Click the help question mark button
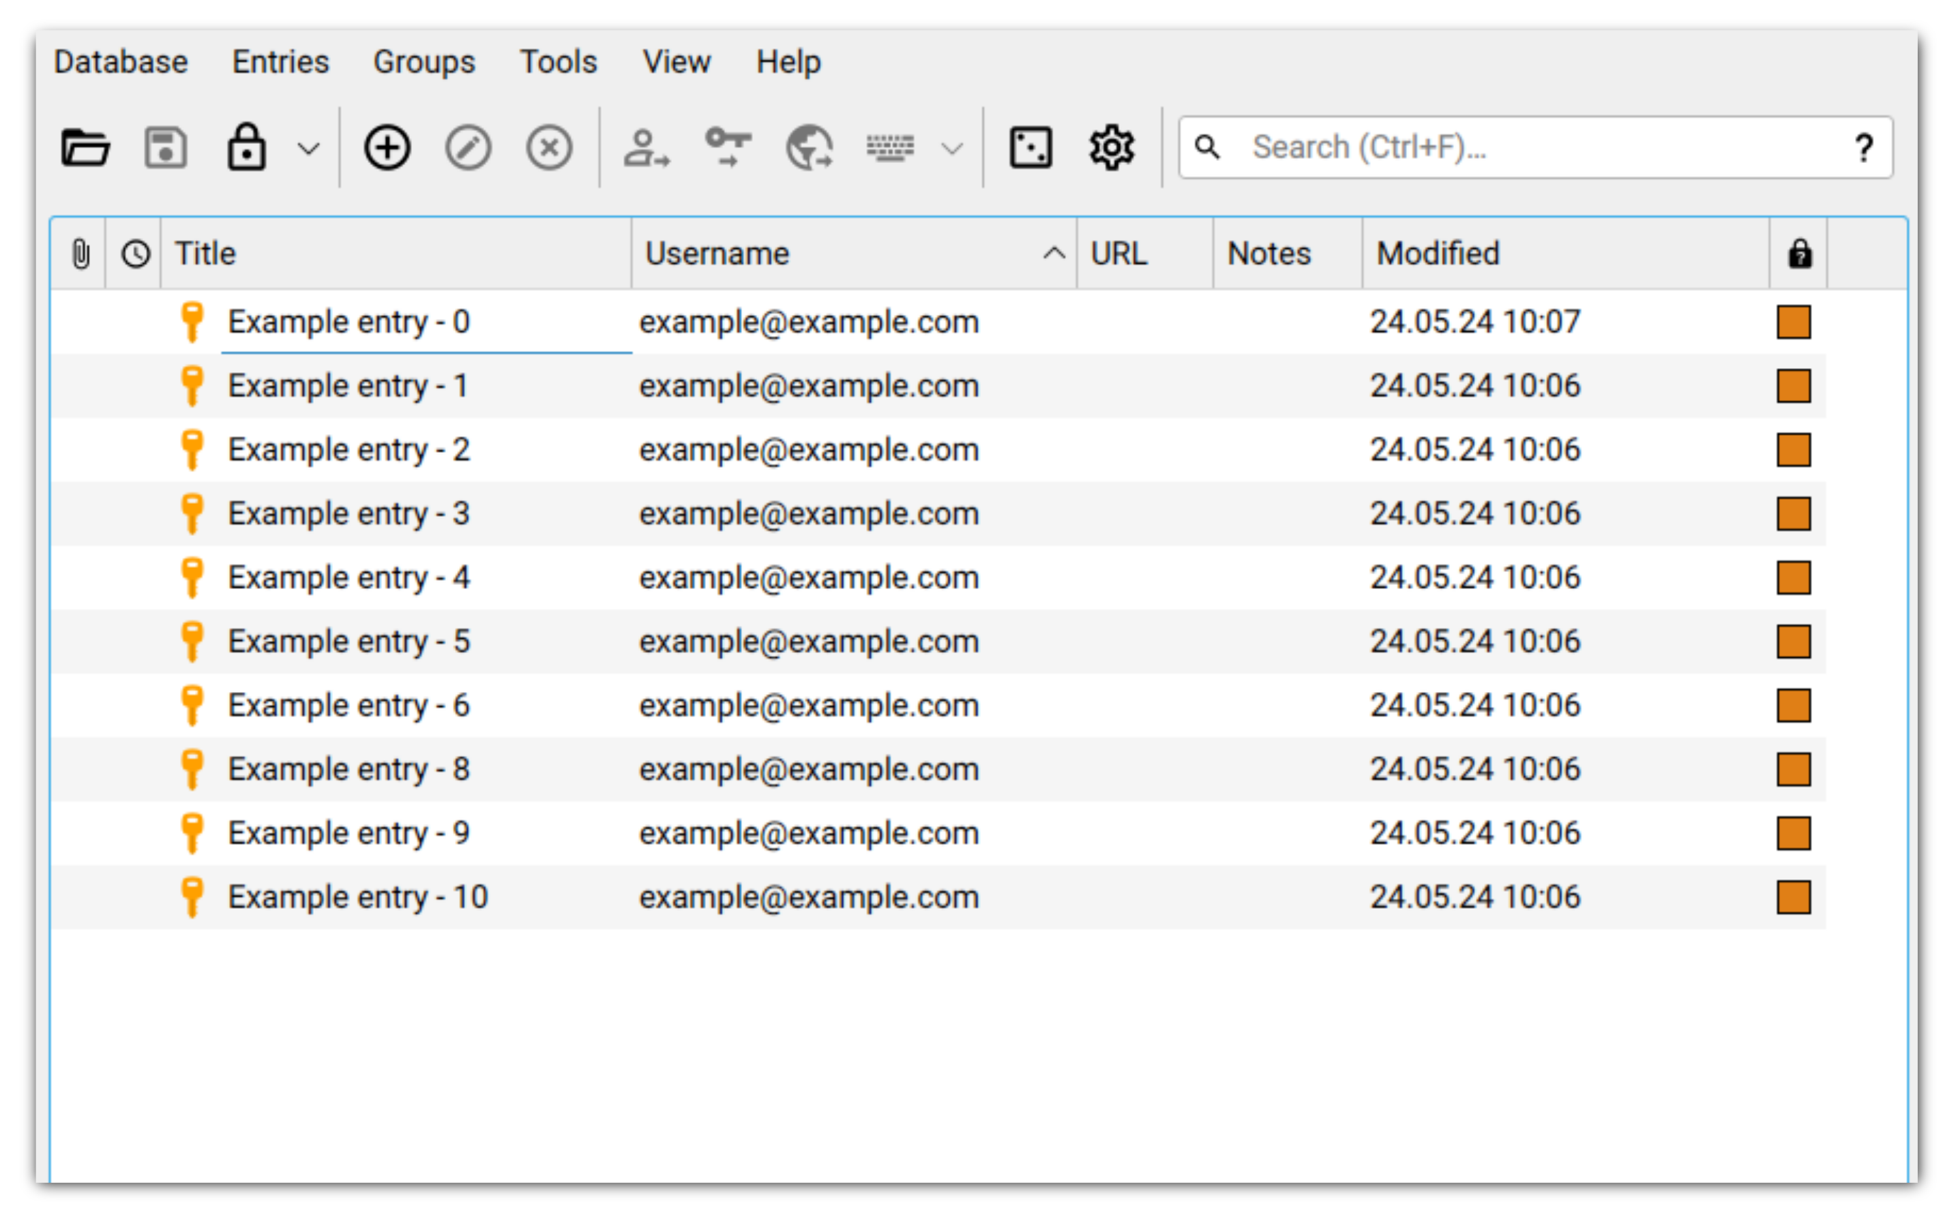Image resolution: width=1956 pixels, height=1221 pixels. coord(1864,146)
